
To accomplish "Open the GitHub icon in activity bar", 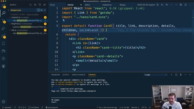I will [3, 66].
